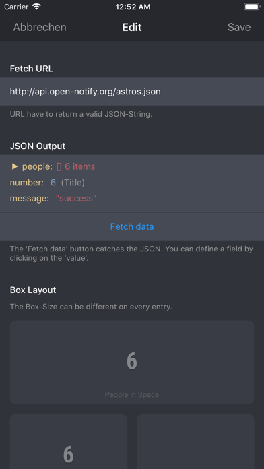Tap the number key label
Screen dimensions: 264x469
(x=27, y=183)
